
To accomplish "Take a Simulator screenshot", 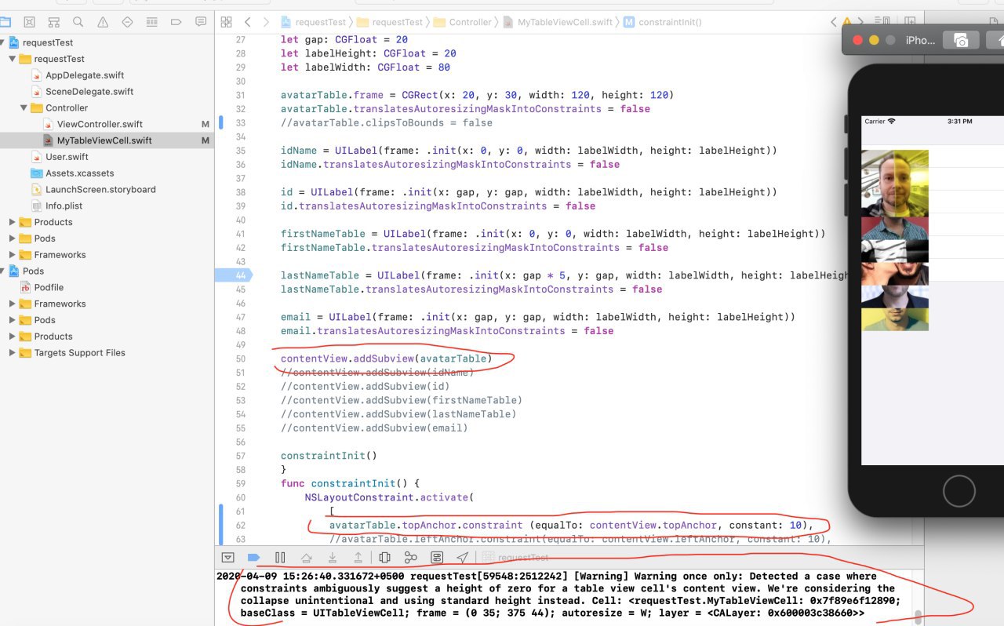I will coord(961,40).
